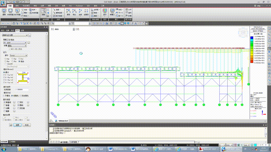Click the 关闭 (Close) button in the stress panel
This screenshot has height=152, width=271.
(x=27, y=125)
